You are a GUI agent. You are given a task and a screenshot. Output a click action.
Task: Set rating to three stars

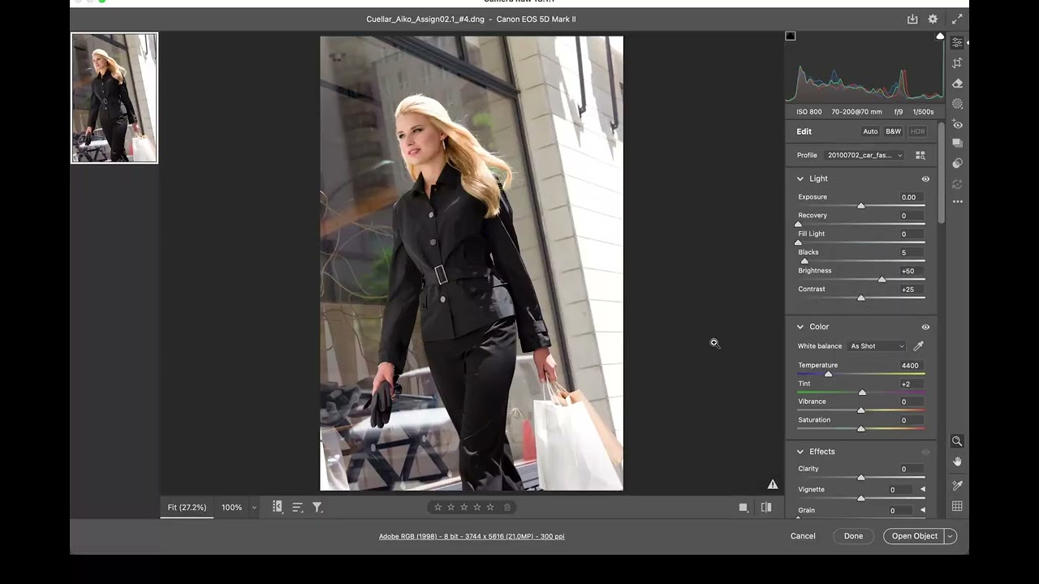(463, 507)
